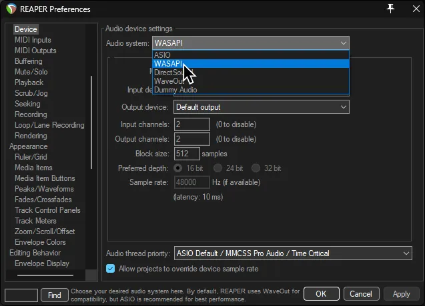Click the Sample rate field
This screenshot has width=425, height=306.
click(192, 182)
